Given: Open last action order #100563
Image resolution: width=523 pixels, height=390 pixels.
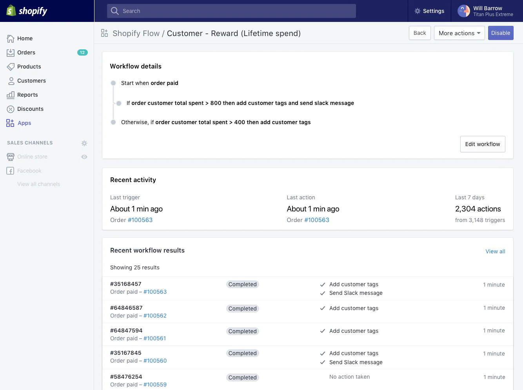Looking at the screenshot, I should [x=317, y=220].
